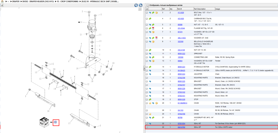Click the note icon in row 611362991X
Viewport: 278px width, 133px height.
tap(150, 103)
